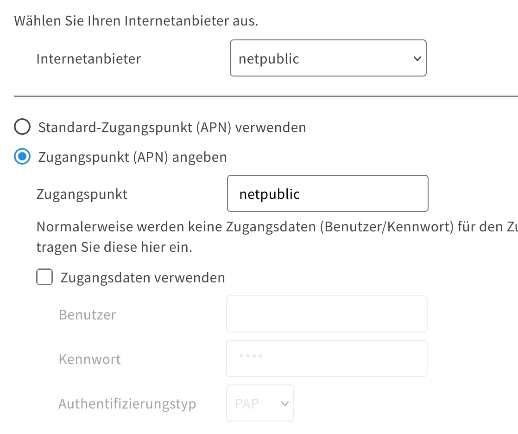Open the Internetanbieter provider dropdown
Image resolution: width=518 pixels, height=434 pixels.
click(328, 58)
